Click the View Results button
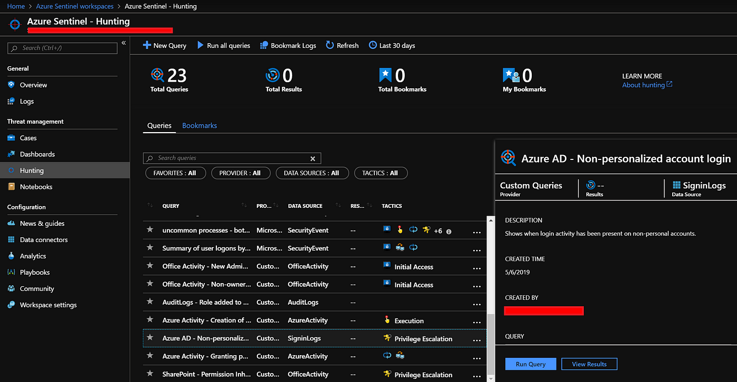Image resolution: width=737 pixels, height=382 pixels. [x=589, y=364]
